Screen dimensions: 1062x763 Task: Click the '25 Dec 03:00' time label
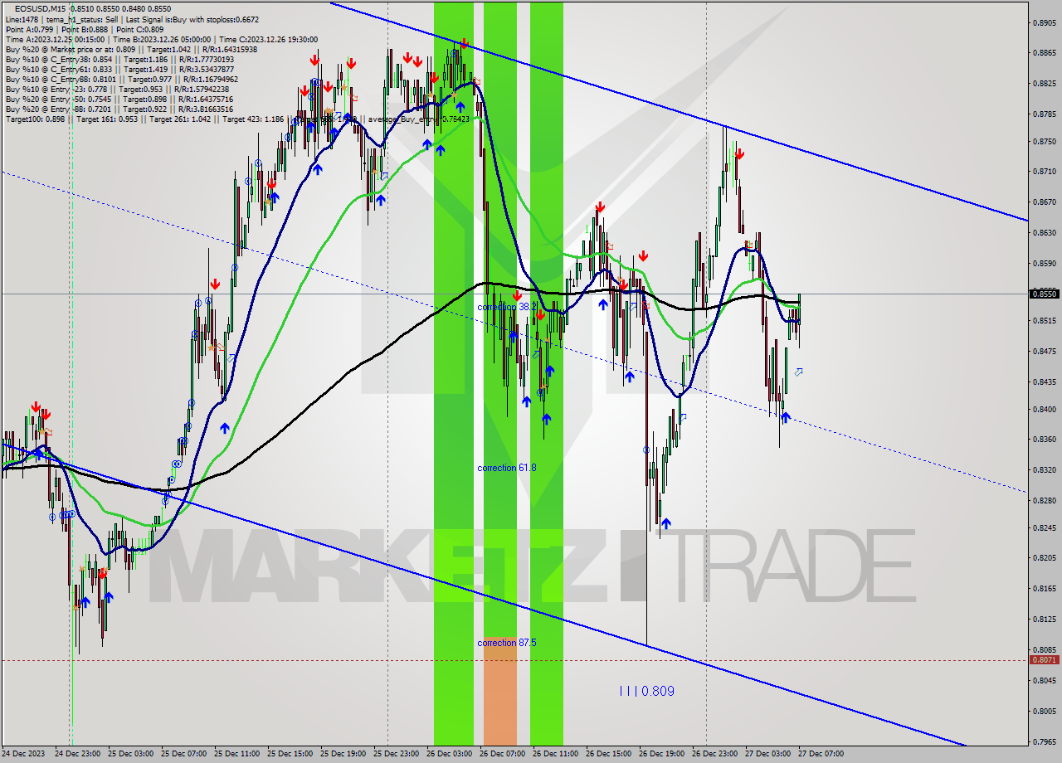[130, 754]
